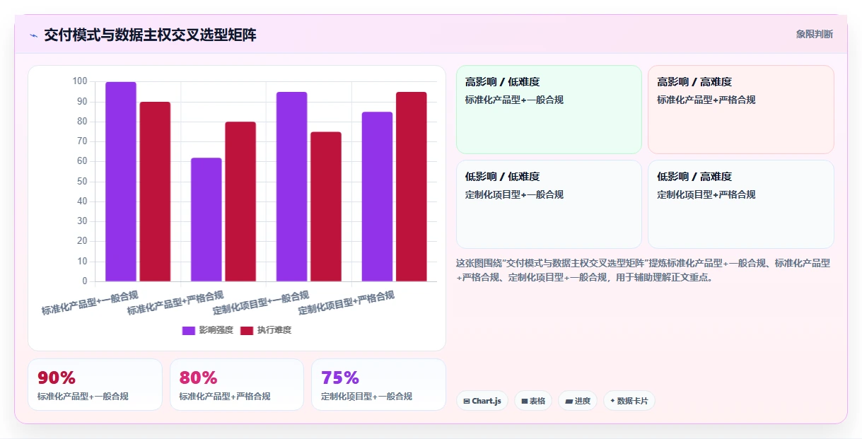Image resolution: width=862 pixels, height=439 pixels.
Task: Click x-axis label 定制化项目型+一般合规
Action: (x=261, y=302)
